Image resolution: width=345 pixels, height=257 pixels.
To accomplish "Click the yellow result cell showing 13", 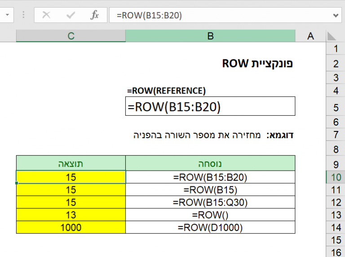I will [71, 215].
